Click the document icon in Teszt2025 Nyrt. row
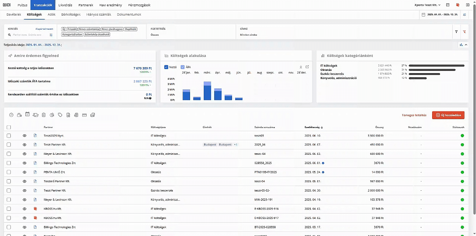The height and width of the screenshot is (236, 476). [x=35, y=136]
